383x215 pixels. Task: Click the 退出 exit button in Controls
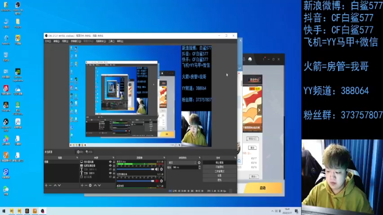[x=220, y=180]
